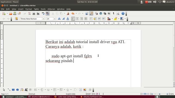The image size is (175, 98).
Task: Save the document using the Save icon
Action: (x=15, y=14)
